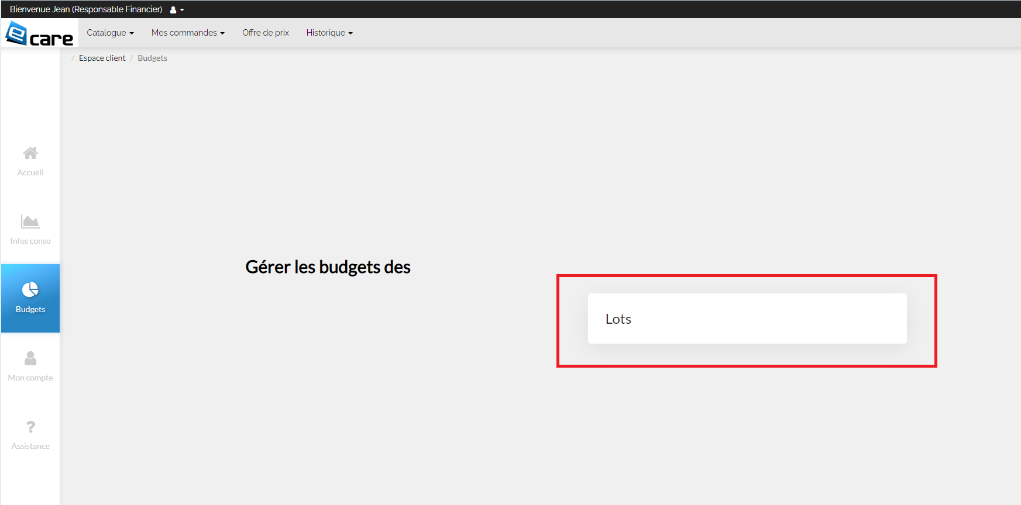The width and height of the screenshot is (1021, 505).
Task: Click the Accueil home icon
Action: [30, 153]
